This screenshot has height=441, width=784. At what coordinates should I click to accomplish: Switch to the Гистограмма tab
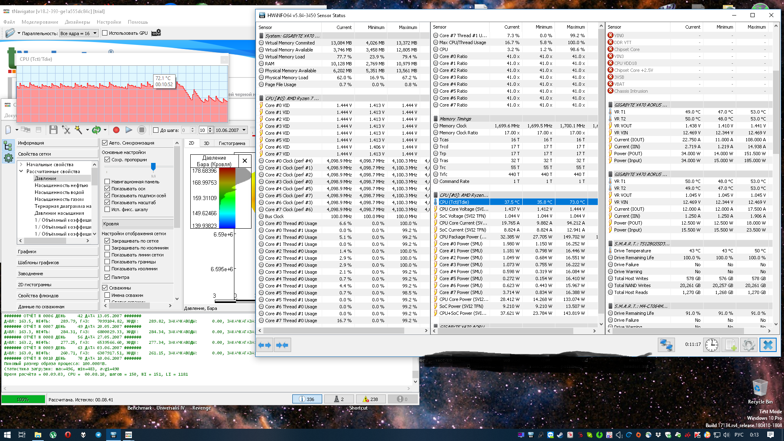tap(232, 143)
